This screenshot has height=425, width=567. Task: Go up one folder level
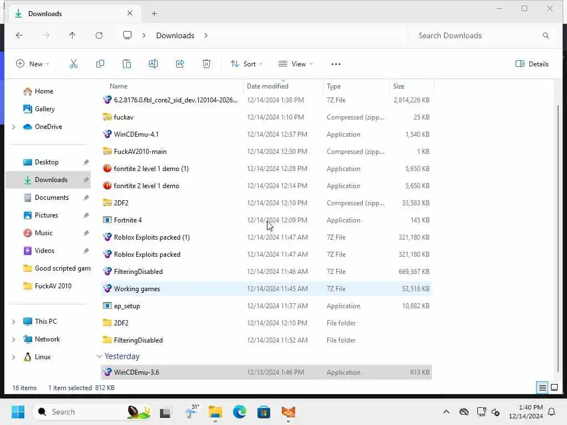click(73, 35)
